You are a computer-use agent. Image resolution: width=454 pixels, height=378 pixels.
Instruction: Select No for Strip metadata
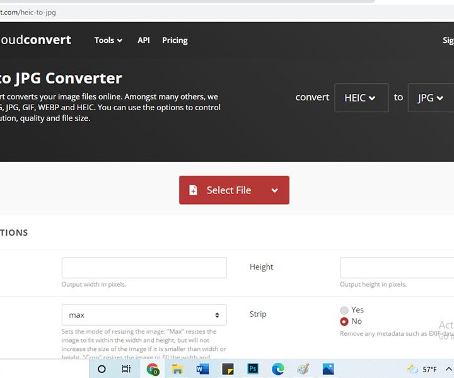(344, 321)
